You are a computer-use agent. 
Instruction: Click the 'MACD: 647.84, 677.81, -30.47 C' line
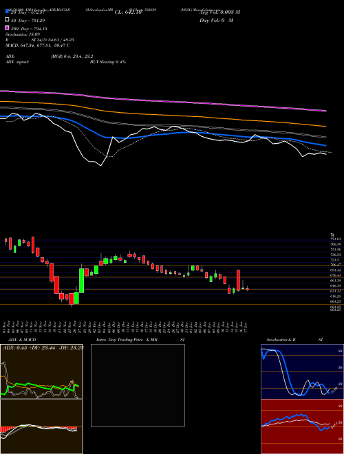[37, 45]
